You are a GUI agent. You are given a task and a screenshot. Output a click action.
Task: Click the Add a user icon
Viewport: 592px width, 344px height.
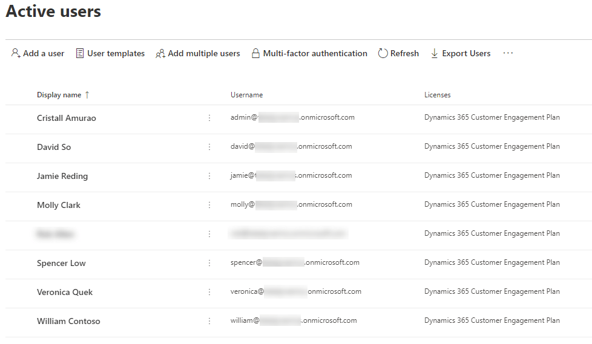coord(16,53)
